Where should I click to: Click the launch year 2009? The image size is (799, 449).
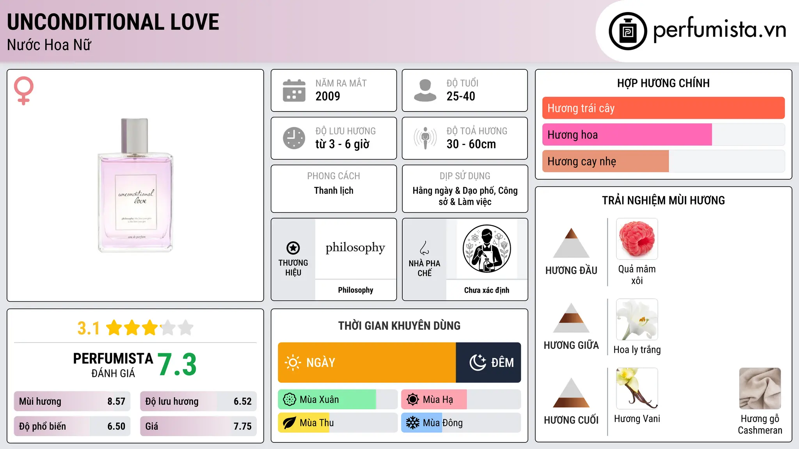point(328,96)
